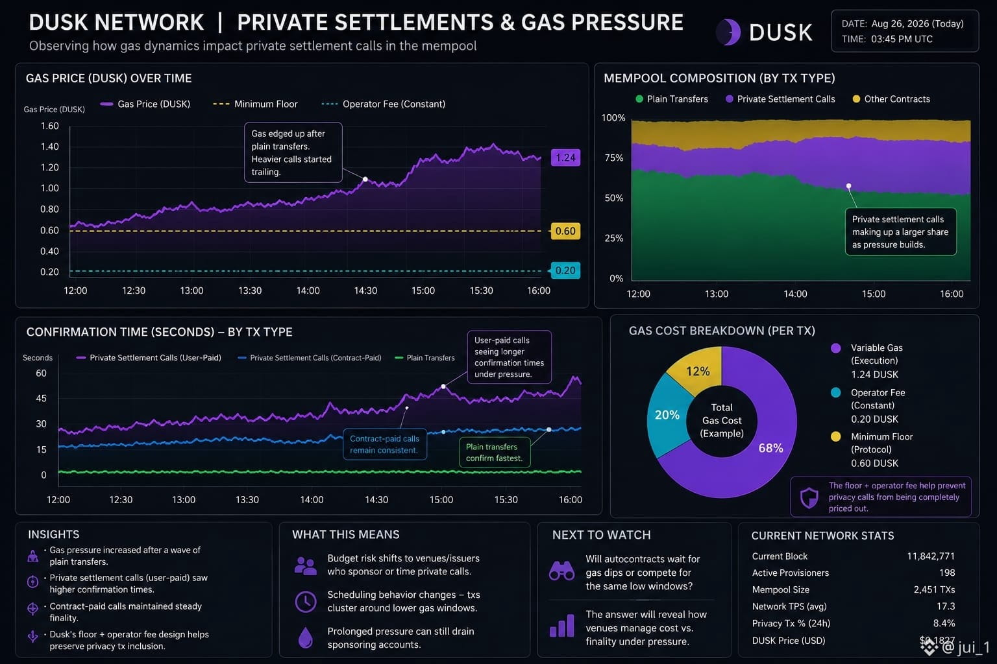Select the 'Gas Price (DUSK)' legend entry
The width and height of the screenshot is (997, 664).
click(145, 104)
